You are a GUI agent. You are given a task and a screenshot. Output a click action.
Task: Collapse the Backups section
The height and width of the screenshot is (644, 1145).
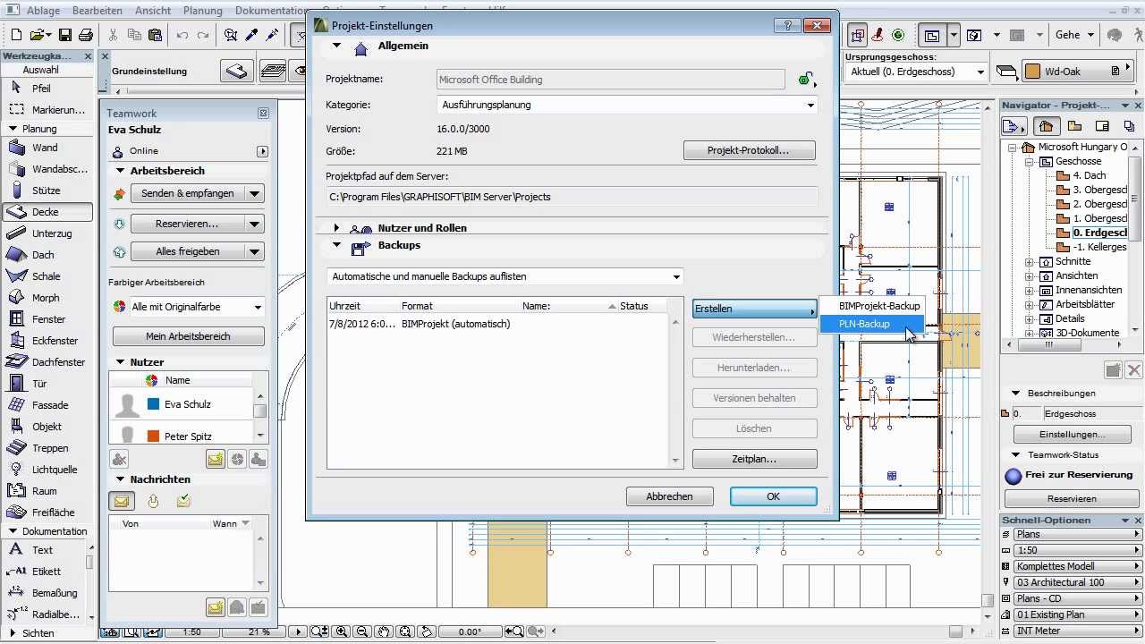(337, 245)
